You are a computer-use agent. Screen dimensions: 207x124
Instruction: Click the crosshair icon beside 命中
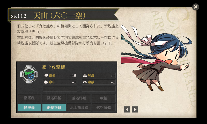pos(46,82)
